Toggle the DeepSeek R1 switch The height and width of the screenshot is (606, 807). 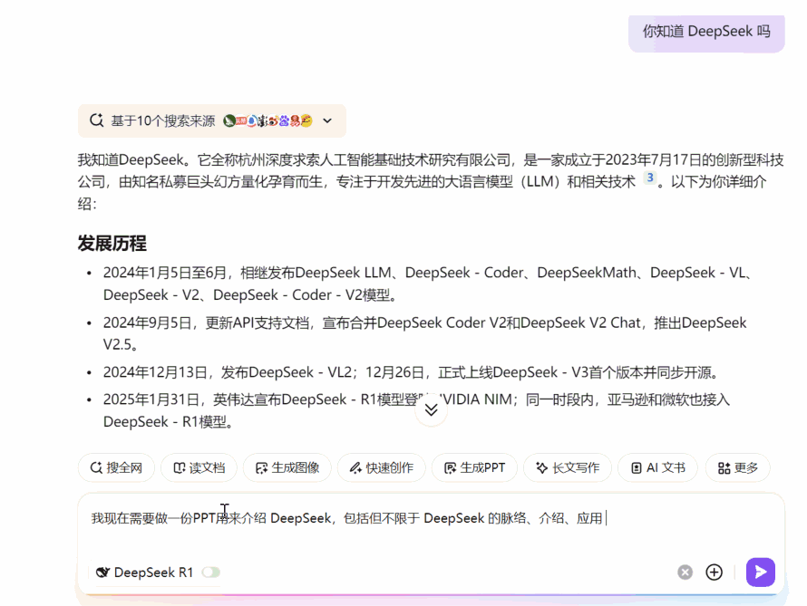pyautogui.click(x=211, y=572)
